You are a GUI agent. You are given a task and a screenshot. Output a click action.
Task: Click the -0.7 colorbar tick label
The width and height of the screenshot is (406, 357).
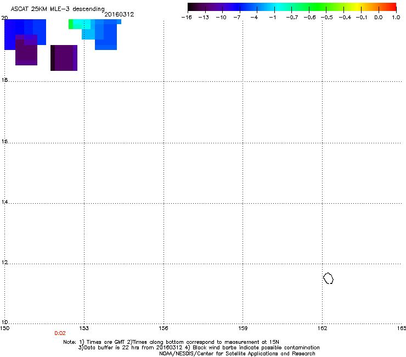pos(292,18)
